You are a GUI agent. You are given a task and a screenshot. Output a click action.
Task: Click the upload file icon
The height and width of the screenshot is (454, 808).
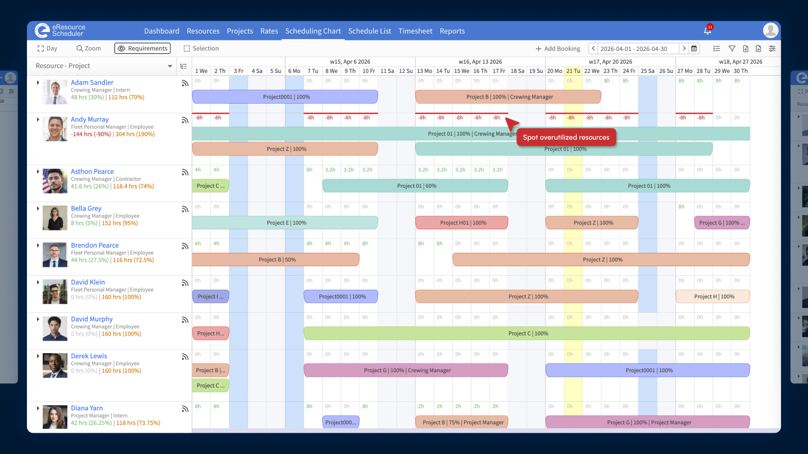pos(746,49)
